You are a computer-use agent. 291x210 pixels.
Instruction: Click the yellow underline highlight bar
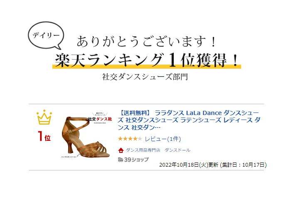click(x=147, y=67)
